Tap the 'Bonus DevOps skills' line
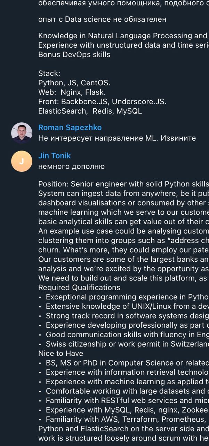This screenshot has width=209, height=446. 74,55
